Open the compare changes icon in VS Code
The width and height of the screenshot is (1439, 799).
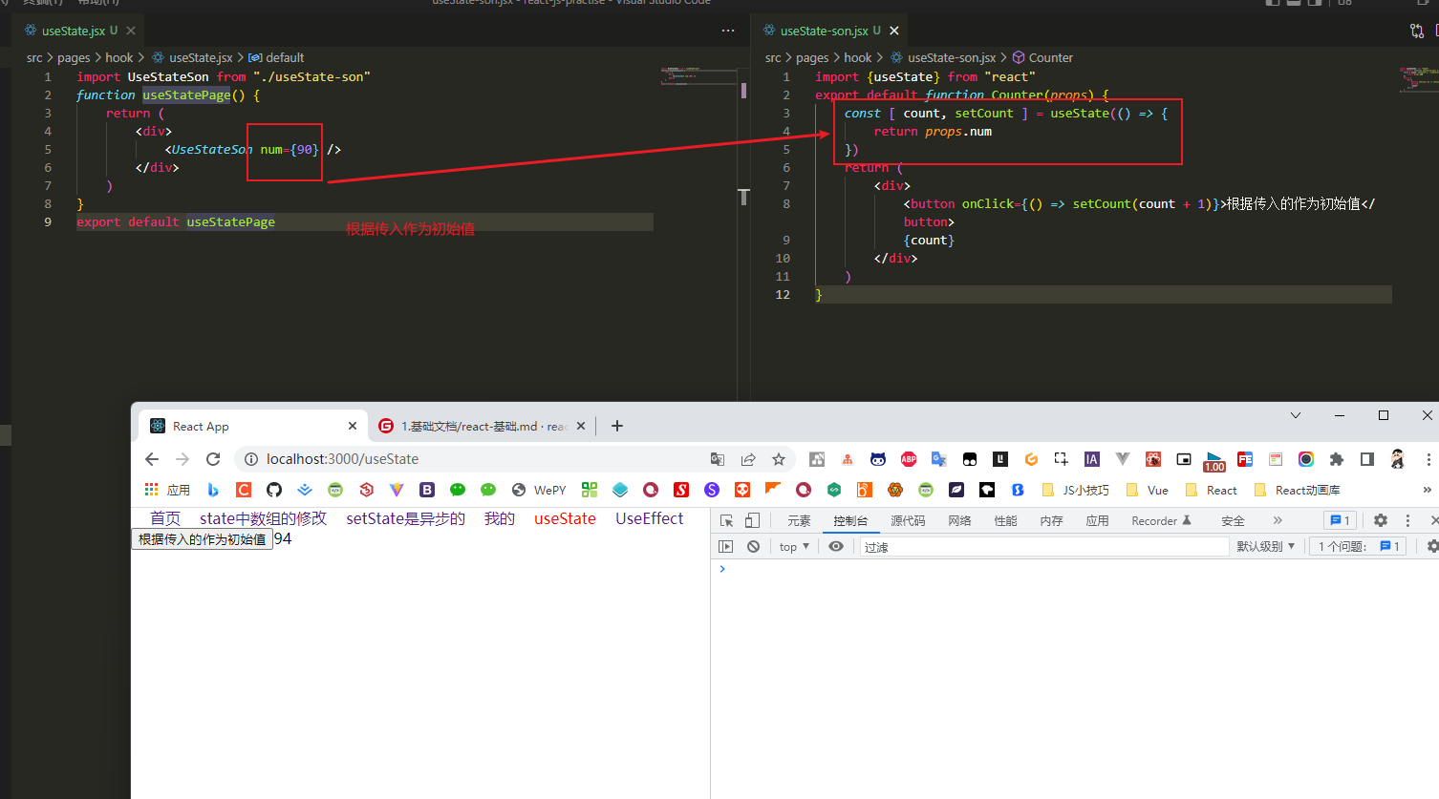(x=1417, y=31)
